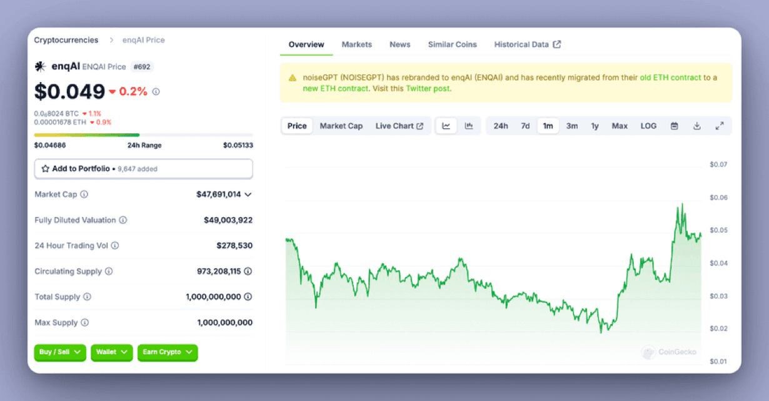Screen dimensions: 769x401
Task: Click Fully Diluted Valuation info icon
Action: 123,220
